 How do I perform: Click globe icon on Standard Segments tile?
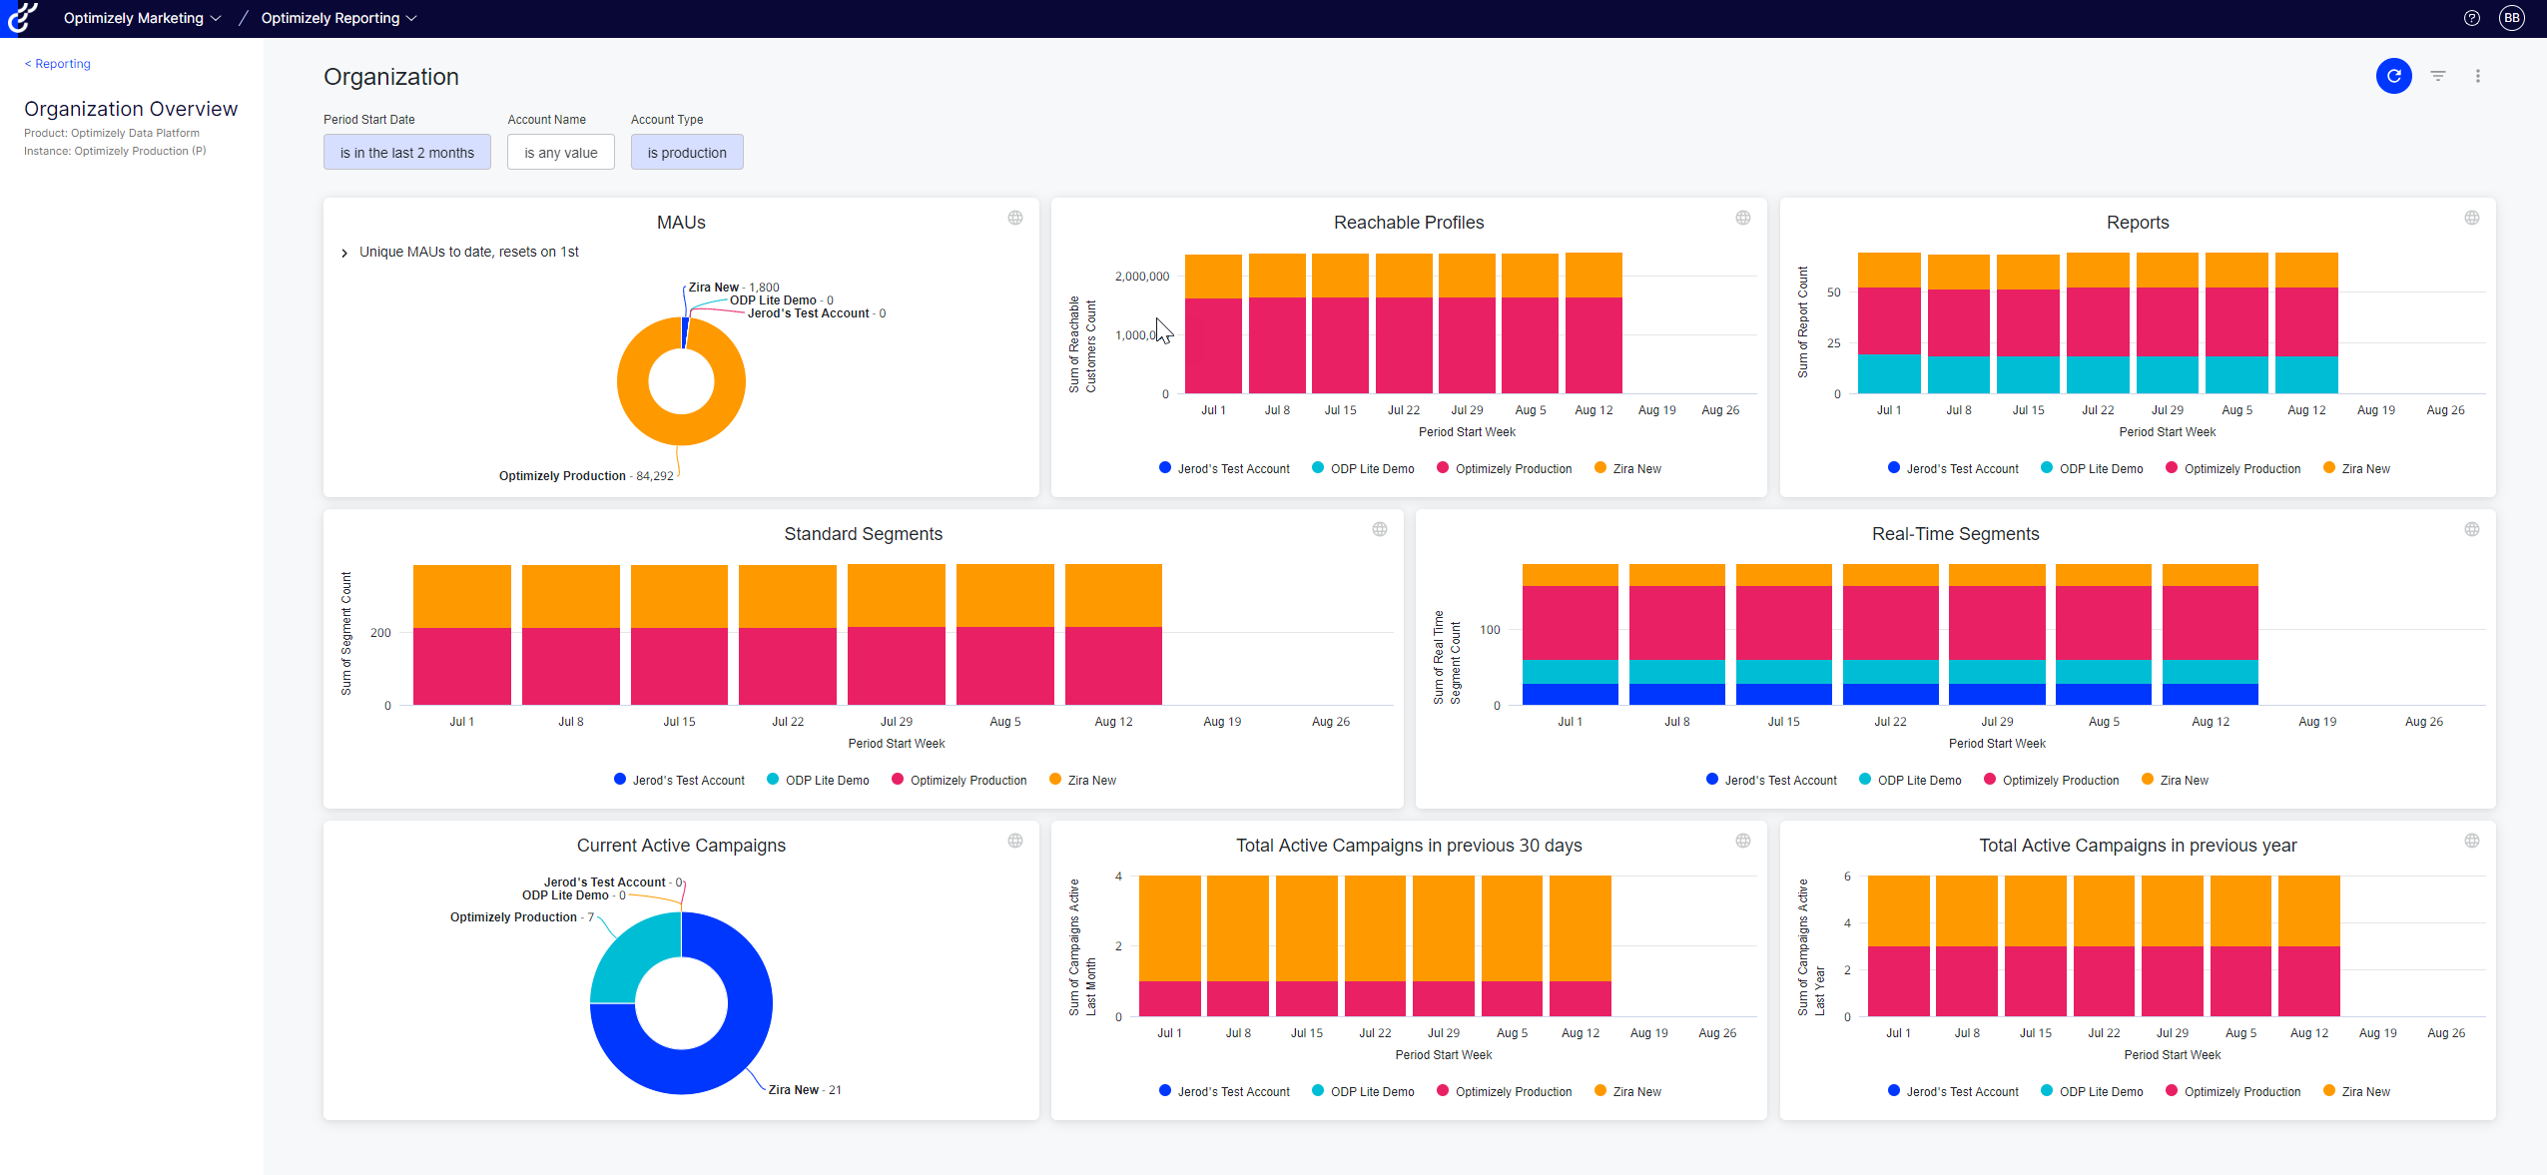tap(1379, 529)
